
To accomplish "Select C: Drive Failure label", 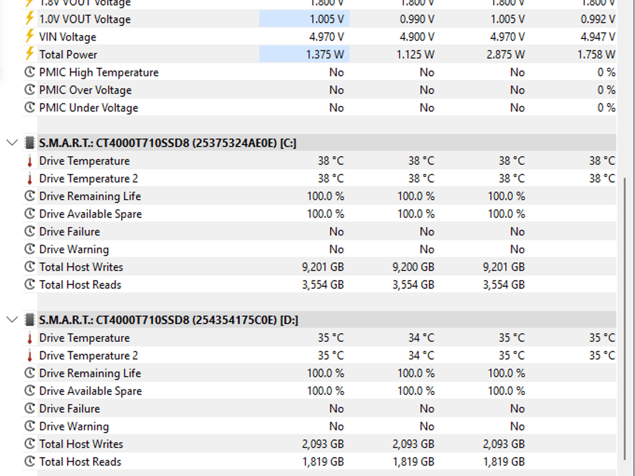I will pos(69,231).
